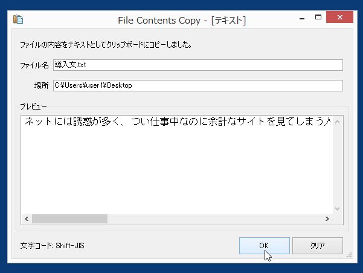Click the preview scroll right arrow
The image size is (363, 273).
click(x=327, y=219)
